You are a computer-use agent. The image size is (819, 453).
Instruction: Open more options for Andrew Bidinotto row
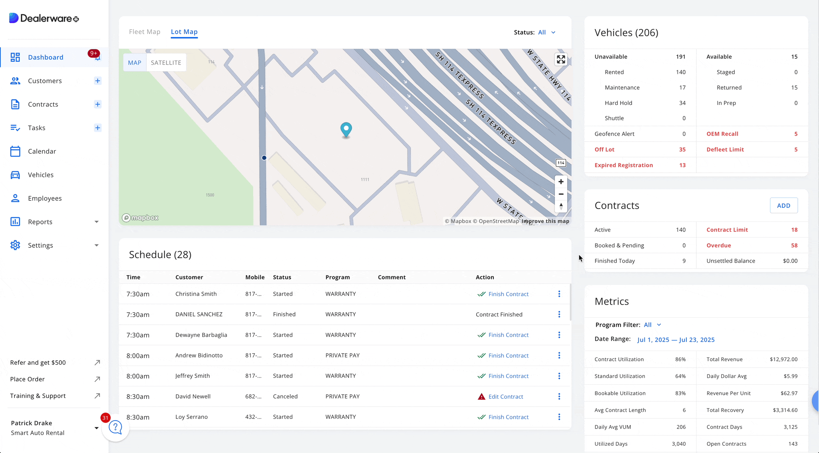559,355
